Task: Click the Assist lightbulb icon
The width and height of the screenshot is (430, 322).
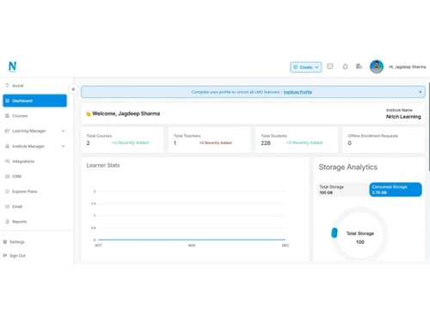Action: [8, 85]
